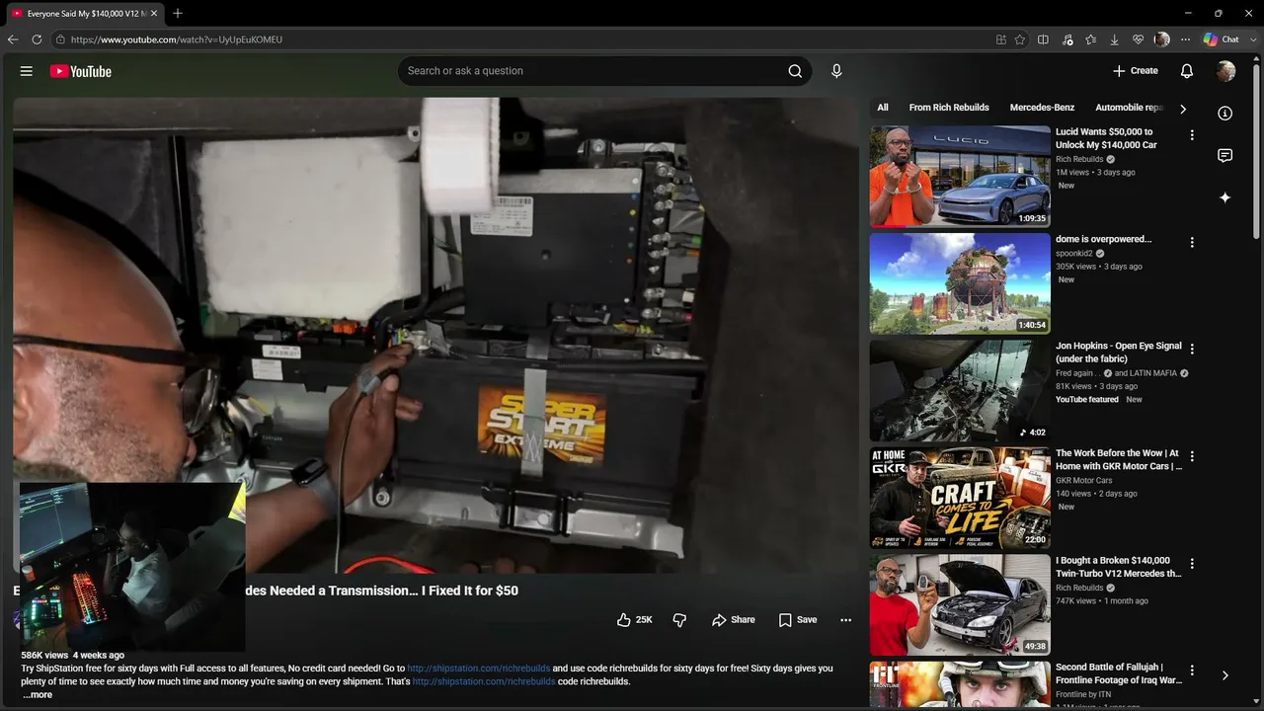1264x711 pixels.
Task: Open the downloads panel
Action: coord(1115,39)
